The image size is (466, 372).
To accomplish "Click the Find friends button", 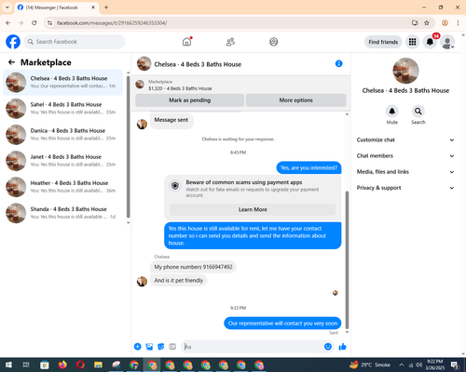I will (x=383, y=42).
